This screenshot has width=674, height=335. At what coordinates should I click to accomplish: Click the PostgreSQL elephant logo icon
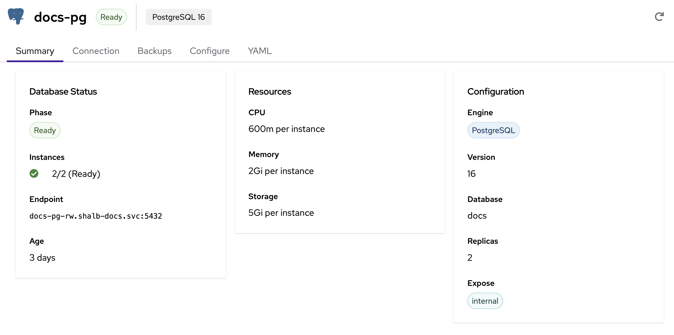(16, 16)
